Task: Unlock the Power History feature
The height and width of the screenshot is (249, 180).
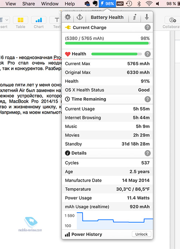Action: (141, 234)
